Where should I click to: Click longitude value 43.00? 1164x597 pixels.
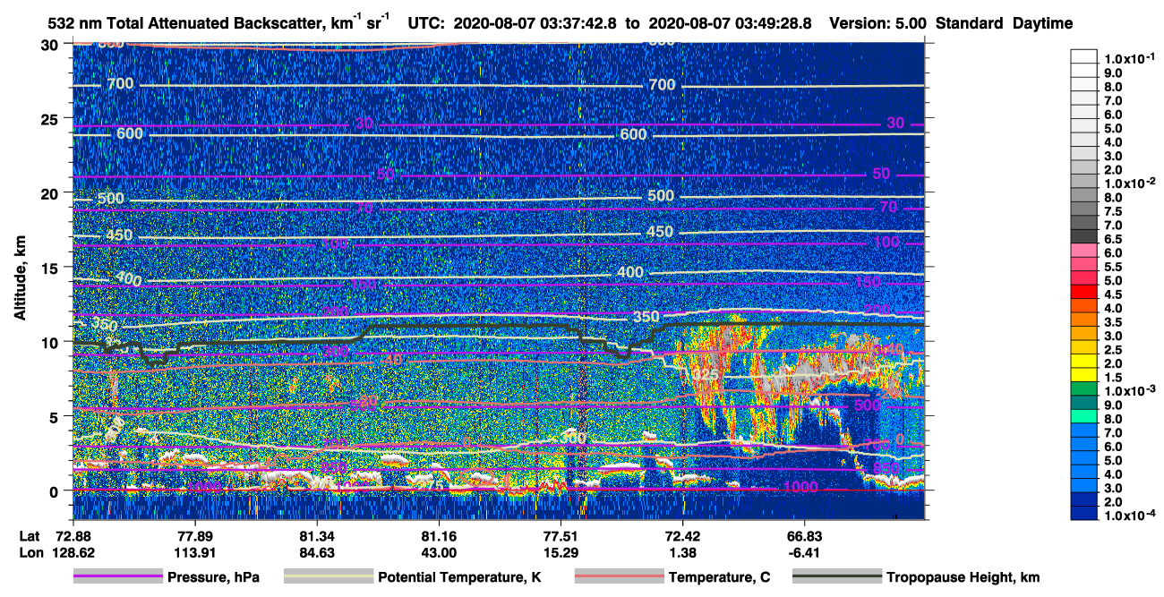pyautogui.click(x=439, y=553)
